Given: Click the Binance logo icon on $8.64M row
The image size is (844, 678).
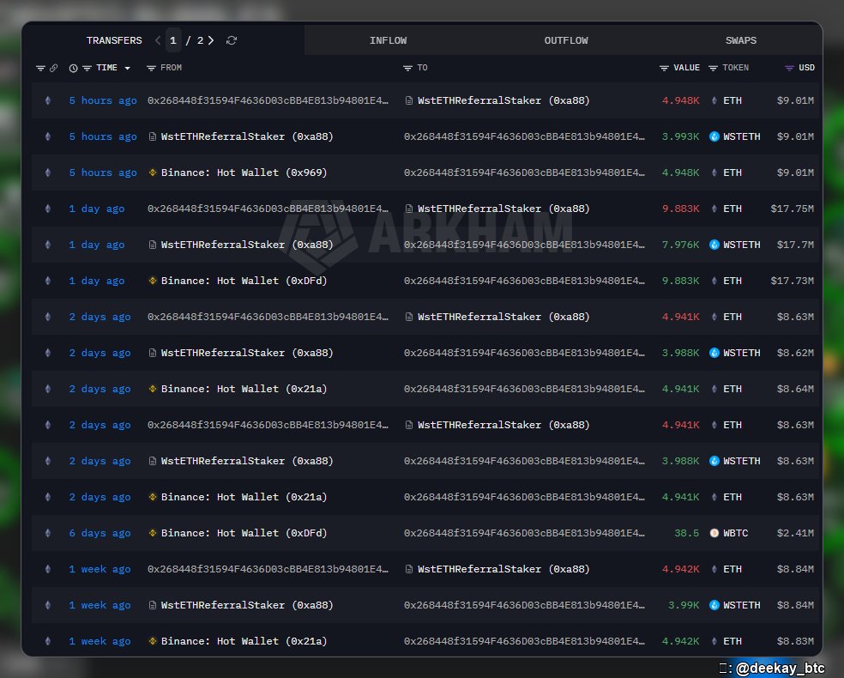Looking at the screenshot, I should tap(153, 388).
